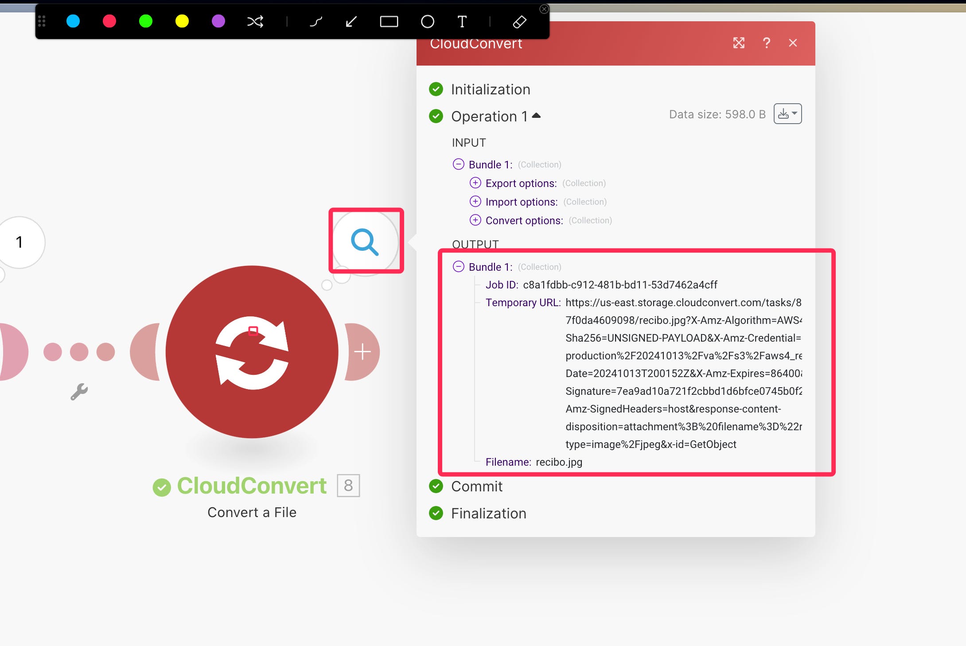Image resolution: width=966 pixels, height=646 pixels.
Task: Open the magnifier execution inspector bubble
Action: click(x=365, y=241)
